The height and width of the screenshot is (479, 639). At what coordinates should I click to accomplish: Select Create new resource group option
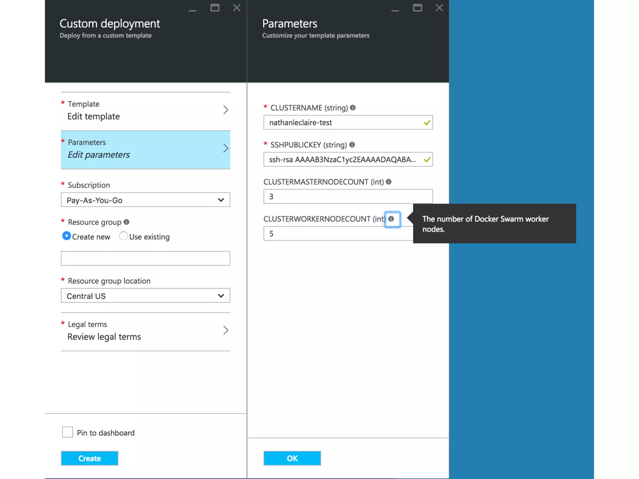pos(66,236)
